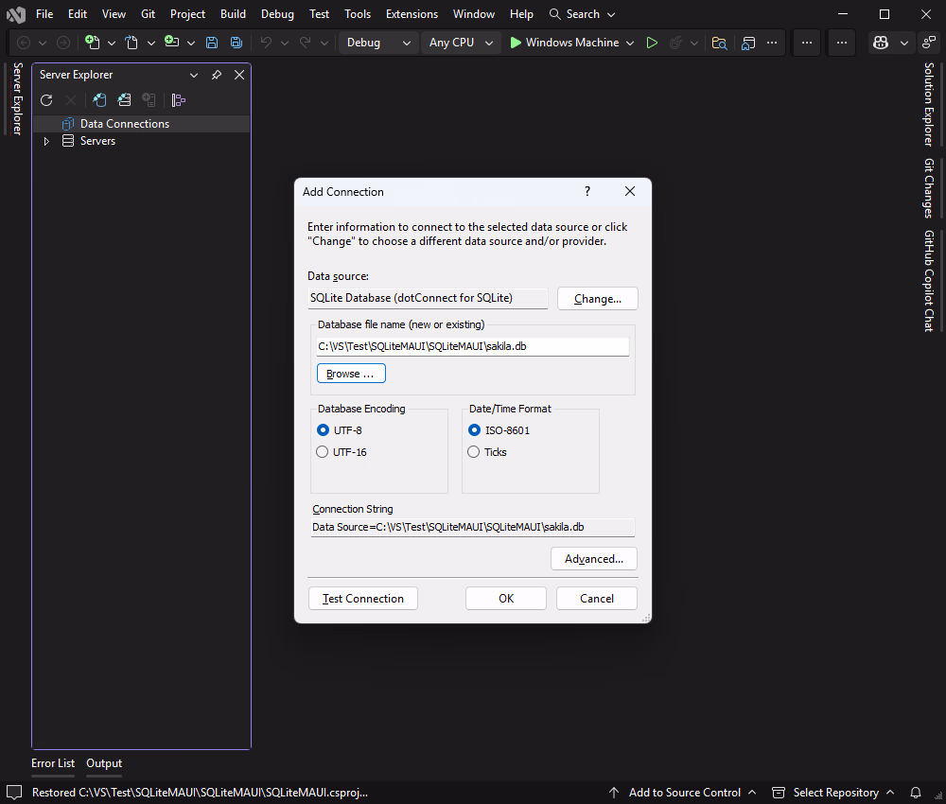Click the Test Connection button
This screenshot has width=946, height=804.
362,598
